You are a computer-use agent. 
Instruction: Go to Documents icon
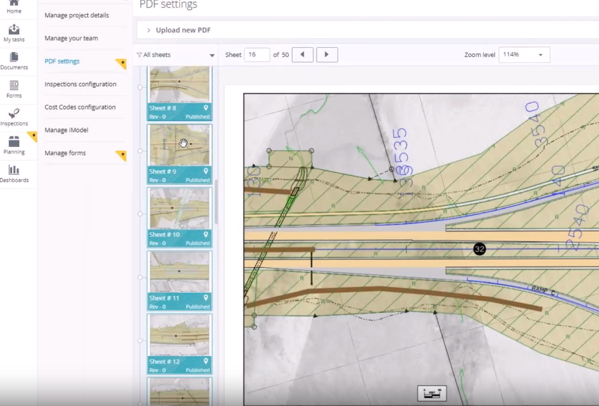[14, 57]
